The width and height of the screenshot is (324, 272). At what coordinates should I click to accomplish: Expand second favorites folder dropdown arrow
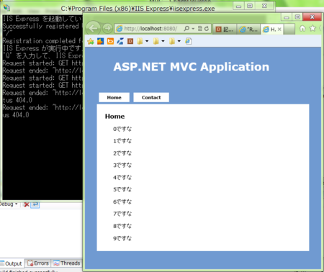pos(163,41)
